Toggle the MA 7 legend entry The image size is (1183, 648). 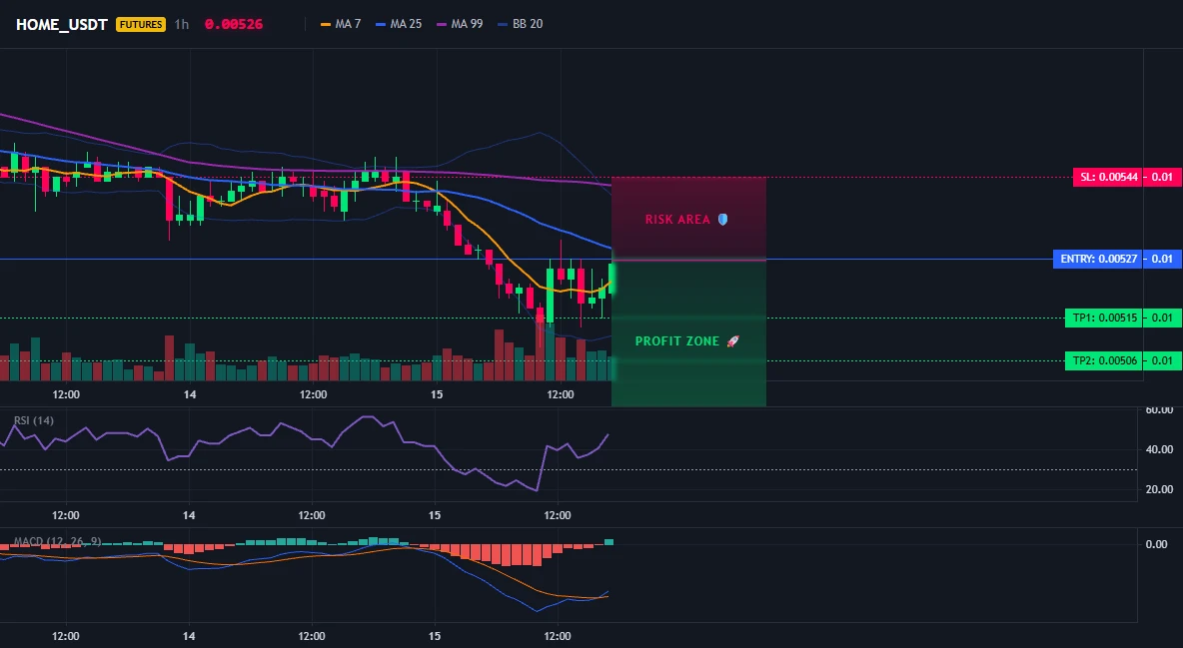pos(341,24)
